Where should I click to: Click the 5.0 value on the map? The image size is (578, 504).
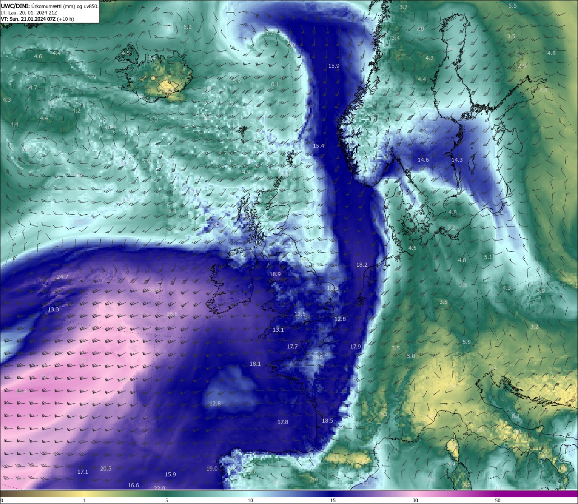coord(154,120)
